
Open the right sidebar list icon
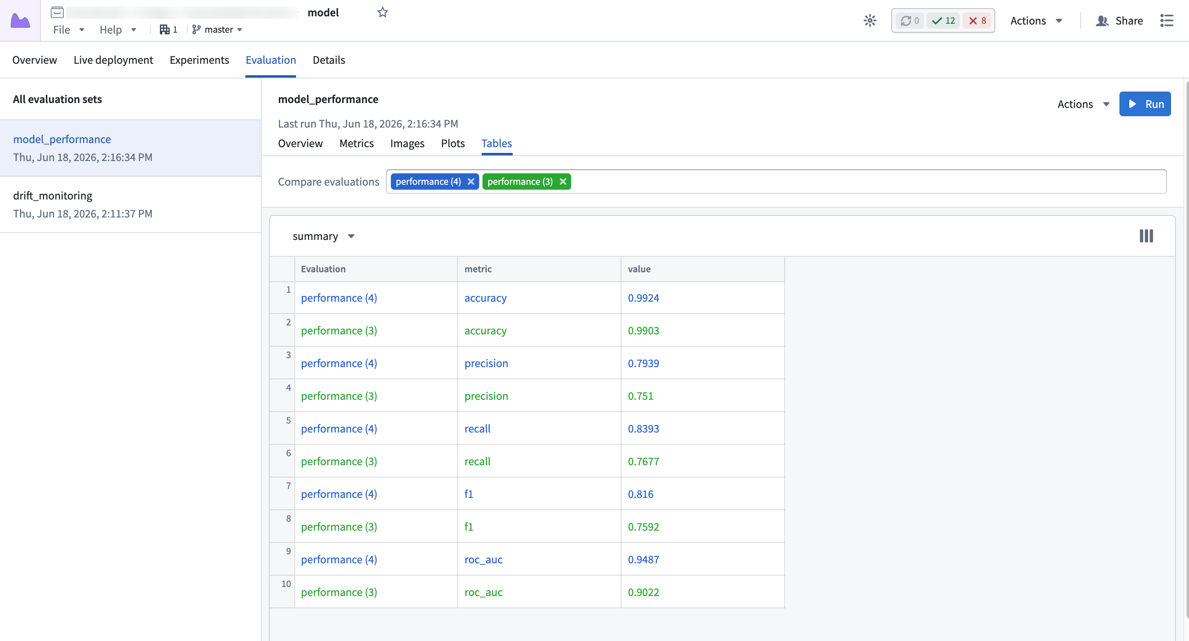tap(1167, 20)
